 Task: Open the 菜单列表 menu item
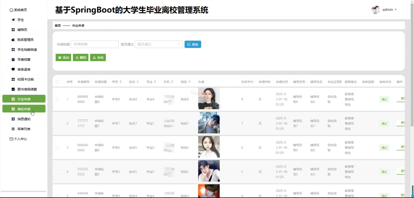24,129
